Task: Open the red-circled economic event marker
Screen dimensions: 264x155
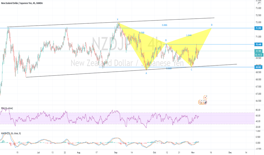Action: pyautogui.click(x=205, y=102)
